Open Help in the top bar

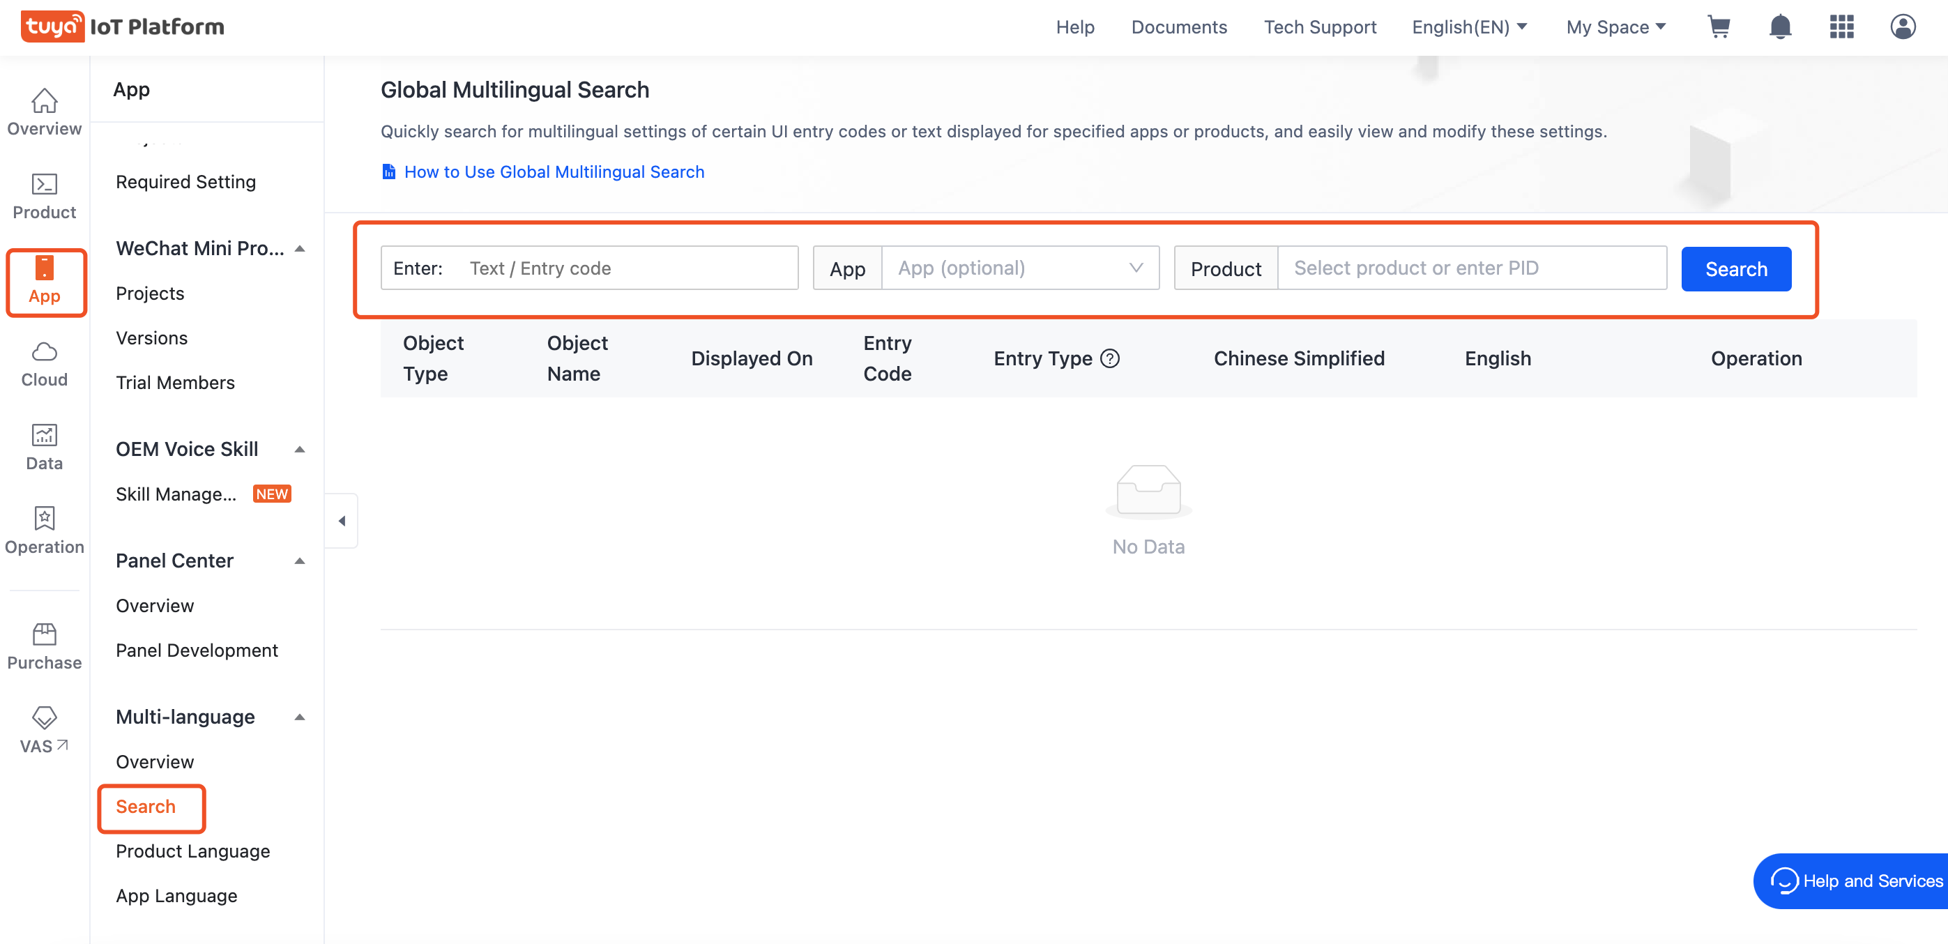tap(1074, 27)
